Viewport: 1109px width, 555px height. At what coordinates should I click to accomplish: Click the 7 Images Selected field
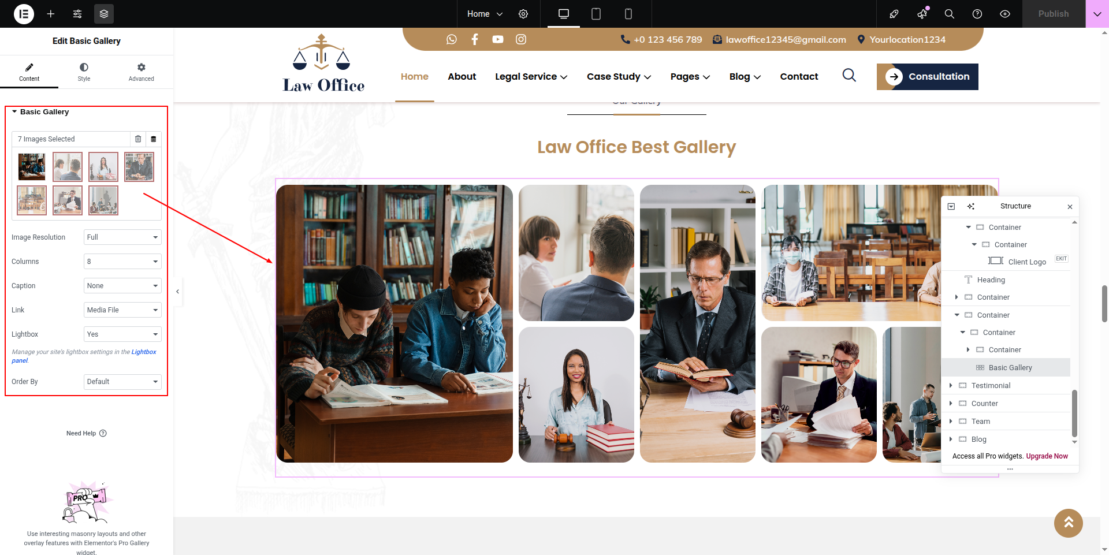pyautogui.click(x=70, y=139)
